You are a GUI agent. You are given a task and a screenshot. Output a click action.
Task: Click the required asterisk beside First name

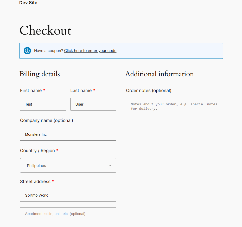tap(44, 90)
